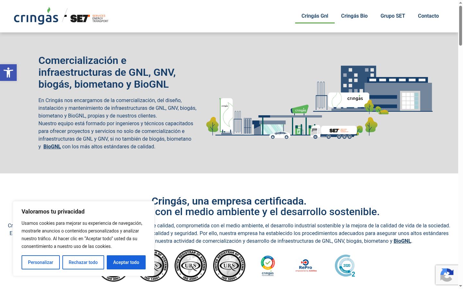Click the Cringás política integrada badge

[268, 266]
